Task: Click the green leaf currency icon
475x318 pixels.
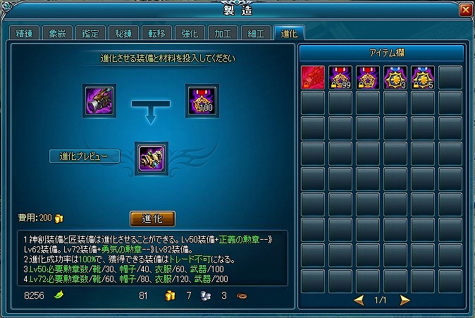Action: click(58, 295)
